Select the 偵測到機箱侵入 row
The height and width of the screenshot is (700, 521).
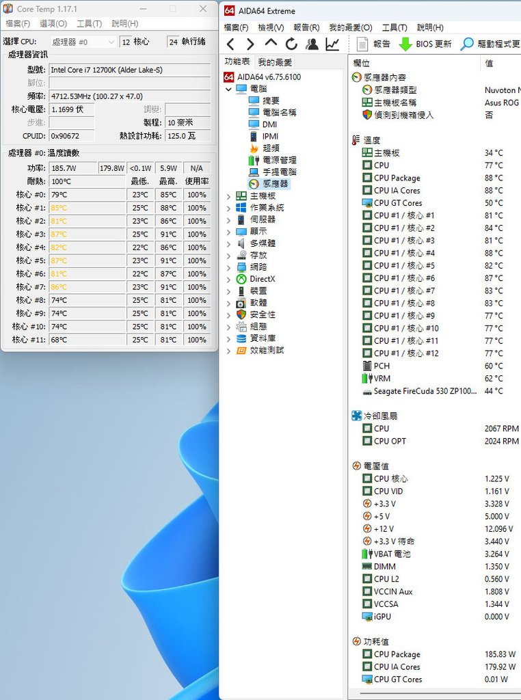tap(436, 115)
